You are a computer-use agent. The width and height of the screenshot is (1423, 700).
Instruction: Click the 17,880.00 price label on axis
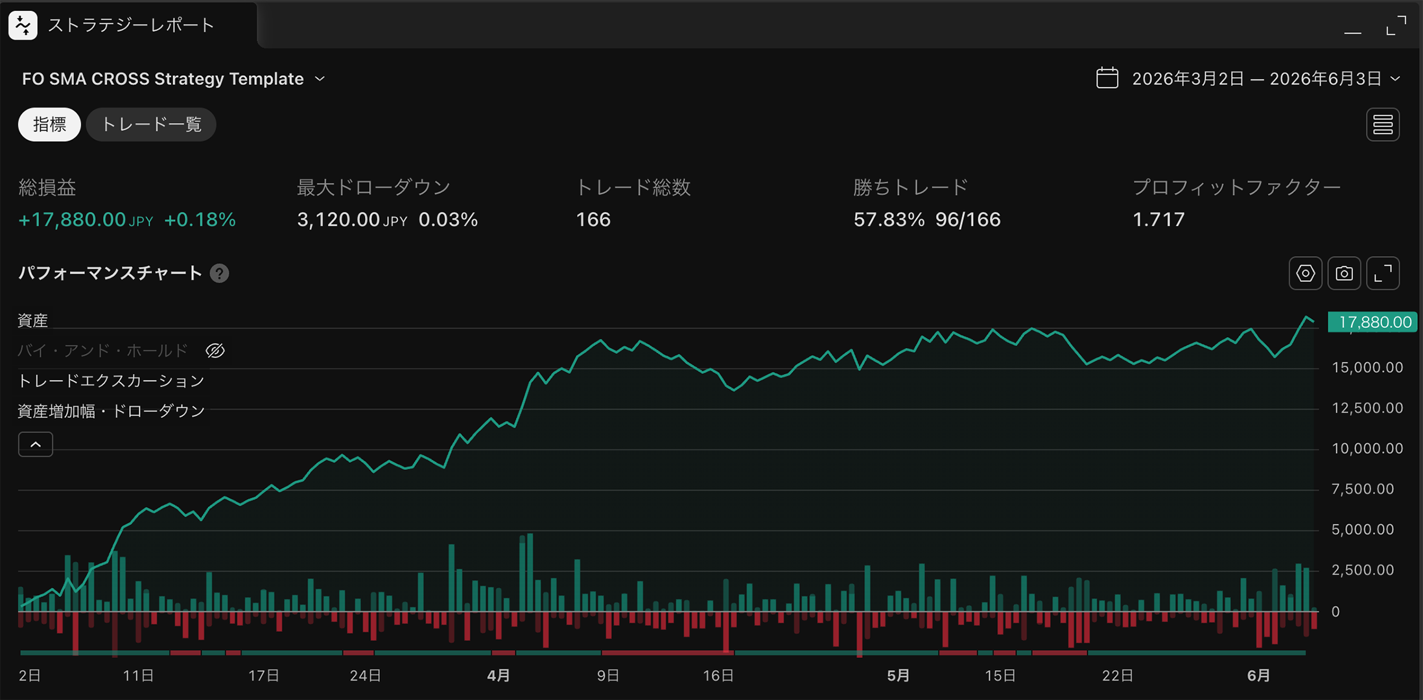pos(1372,322)
